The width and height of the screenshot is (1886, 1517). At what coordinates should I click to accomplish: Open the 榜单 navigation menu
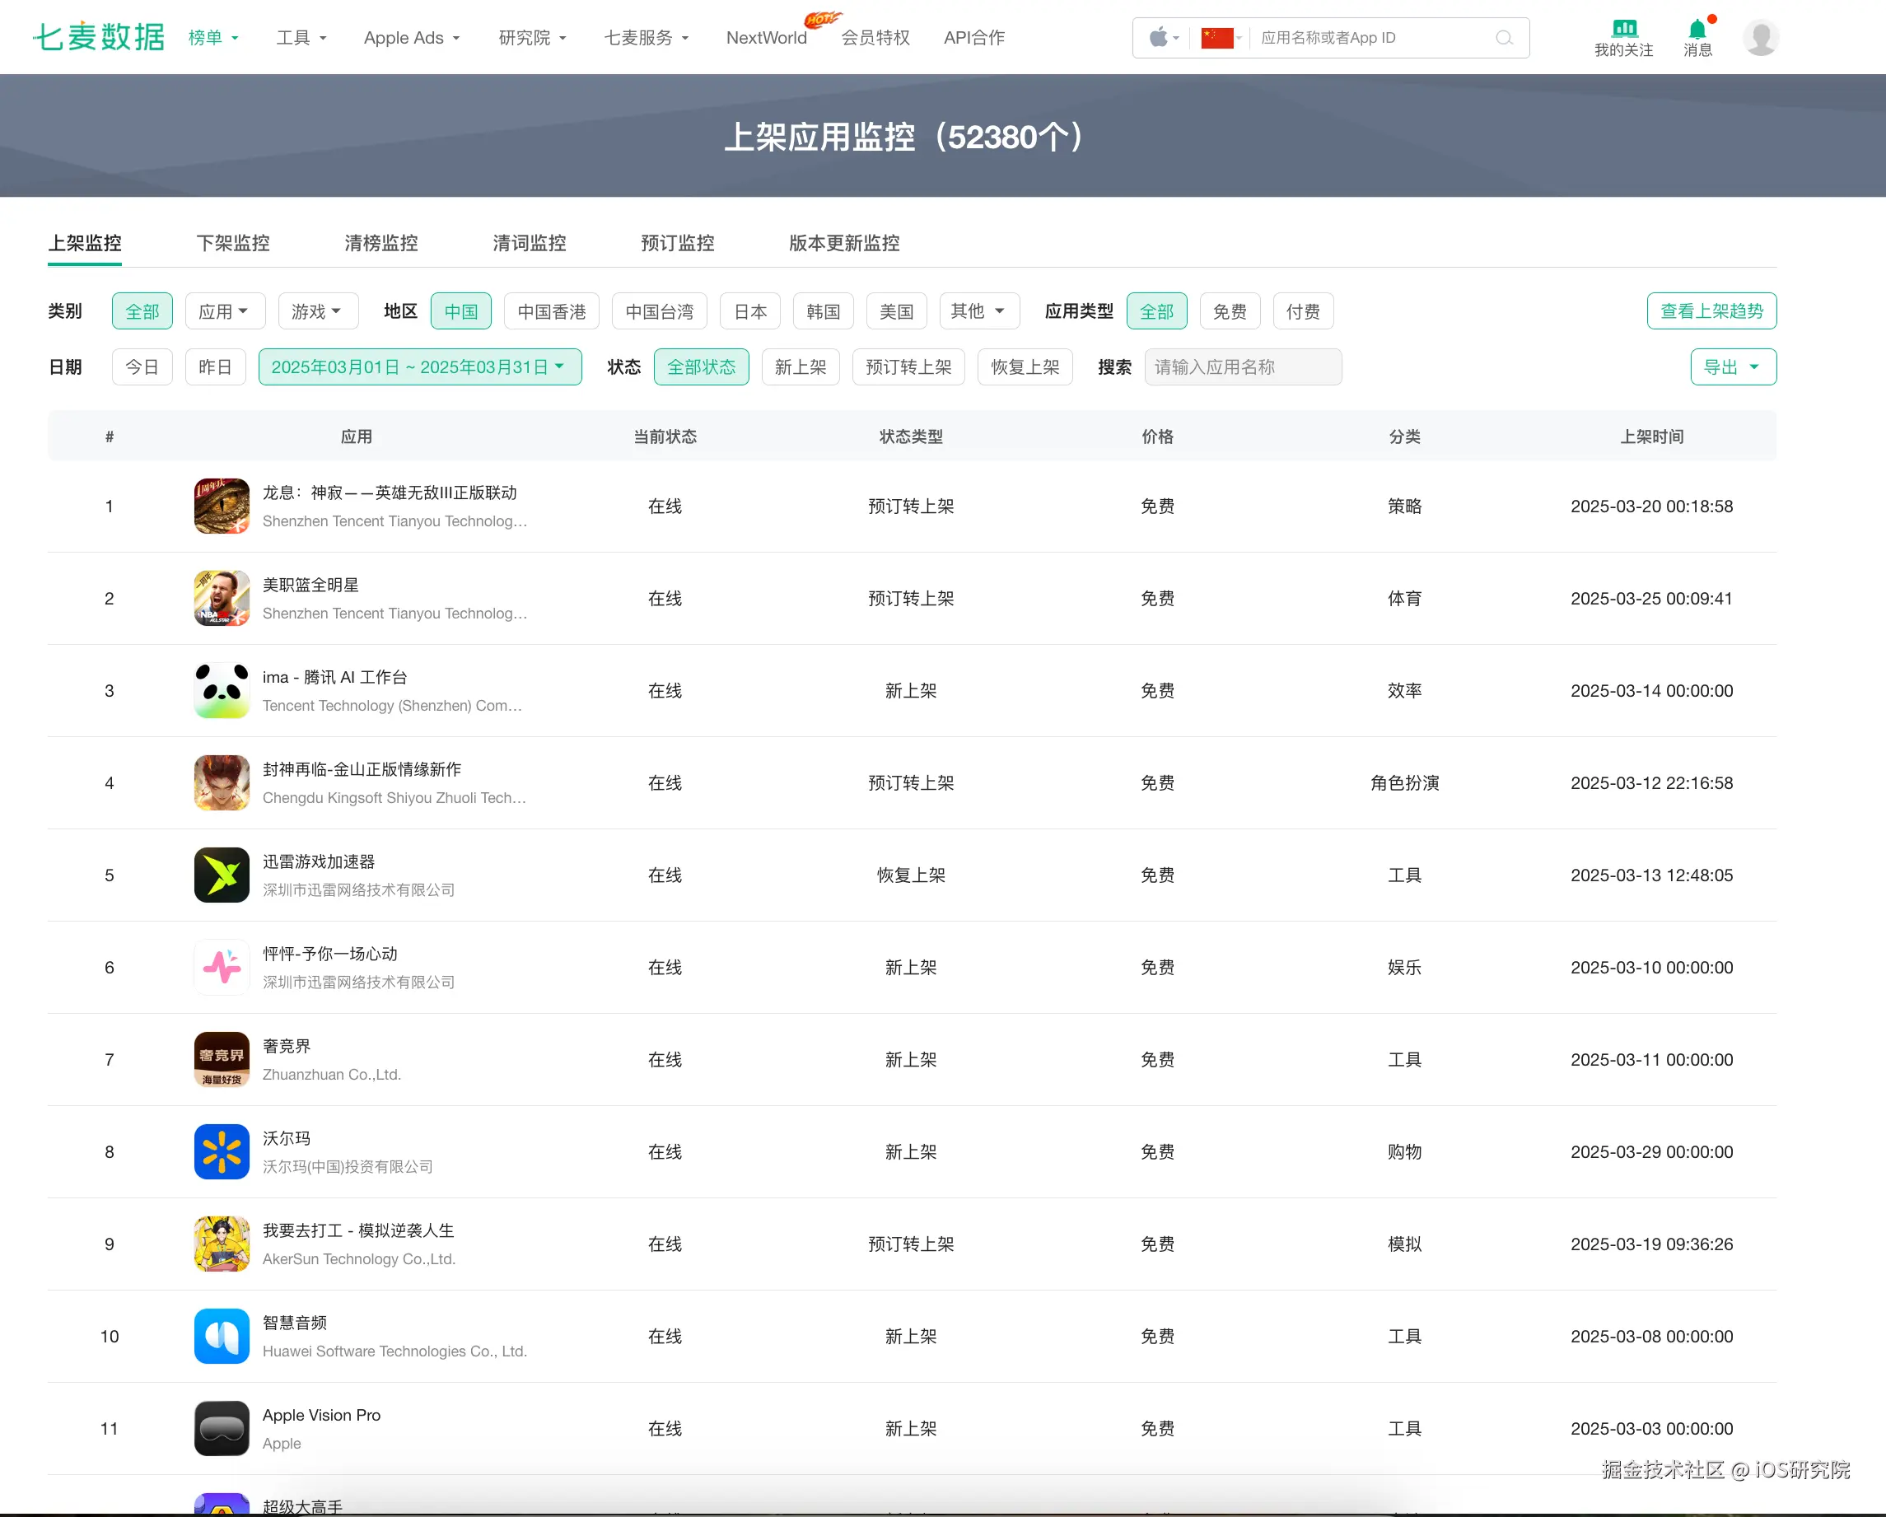[x=212, y=38]
